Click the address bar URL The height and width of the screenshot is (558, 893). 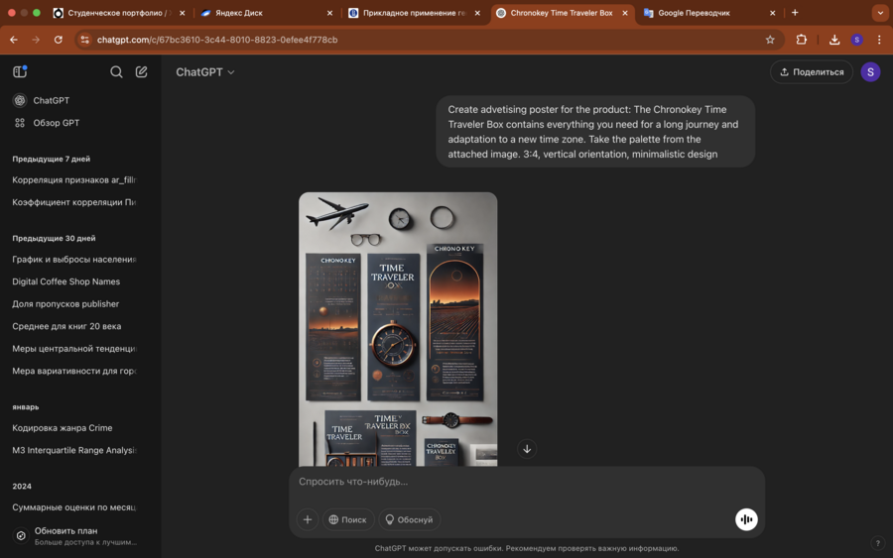click(x=217, y=40)
